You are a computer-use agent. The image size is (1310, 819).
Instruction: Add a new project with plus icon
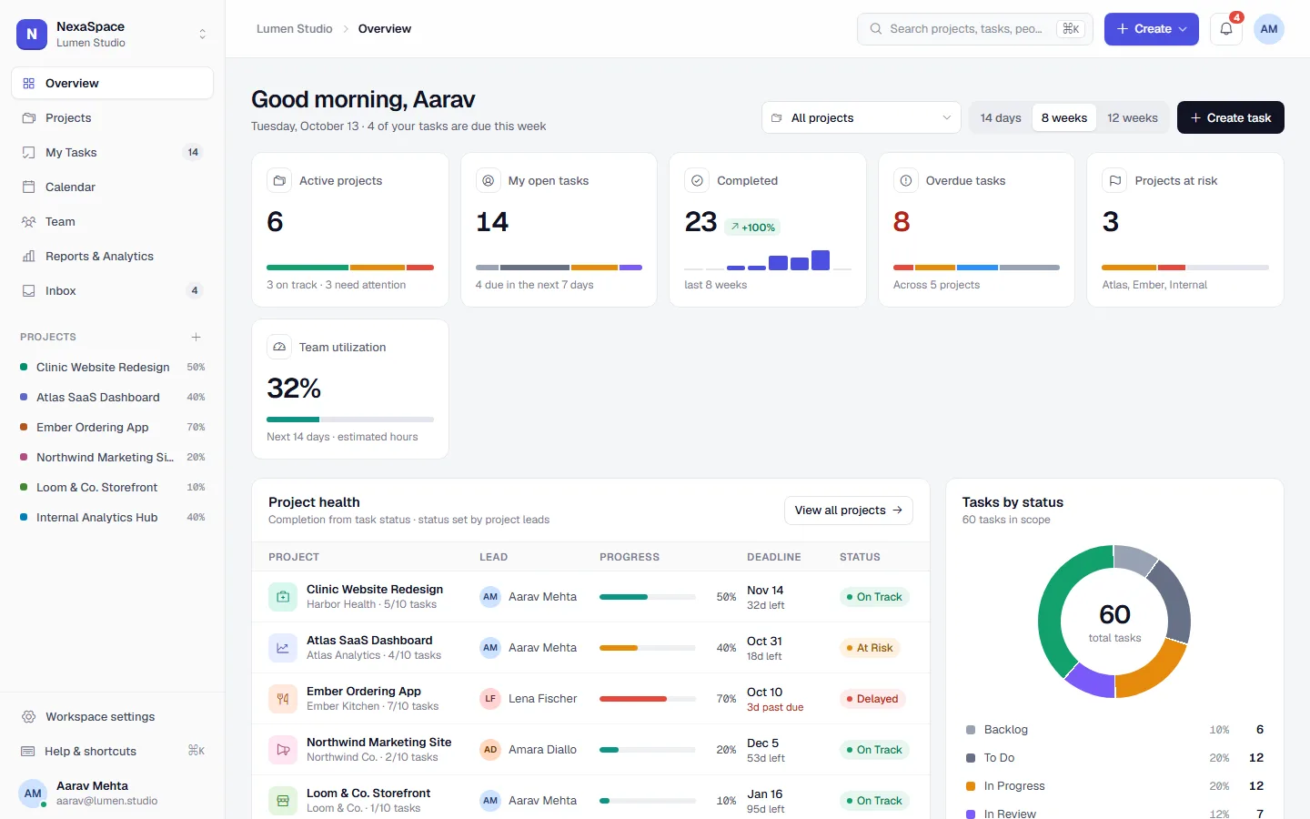click(x=196, y=337)
